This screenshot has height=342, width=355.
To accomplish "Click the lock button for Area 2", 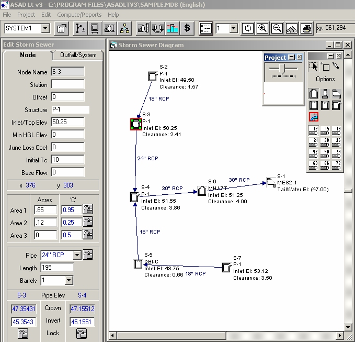I will point(88,222).
